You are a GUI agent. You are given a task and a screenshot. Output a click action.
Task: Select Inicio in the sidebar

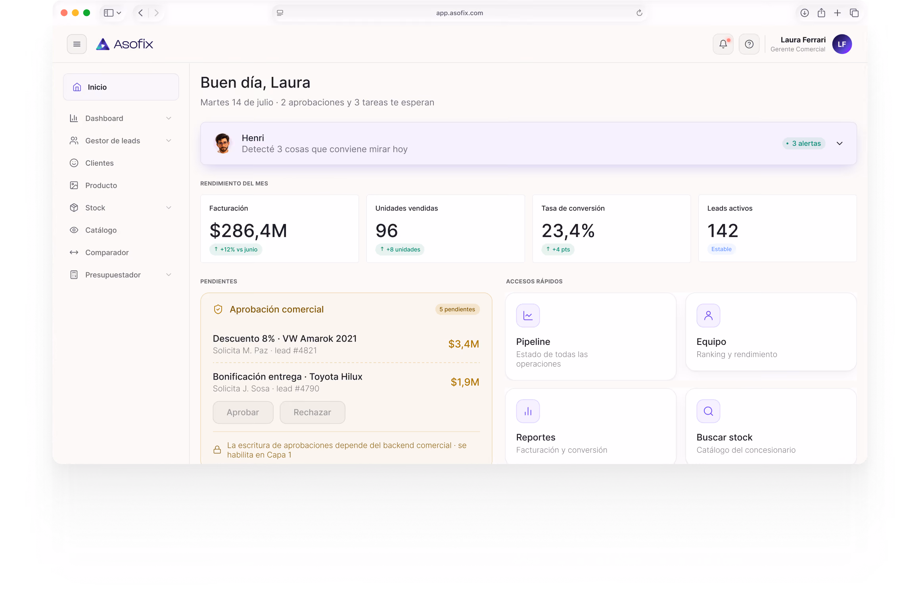121,87
